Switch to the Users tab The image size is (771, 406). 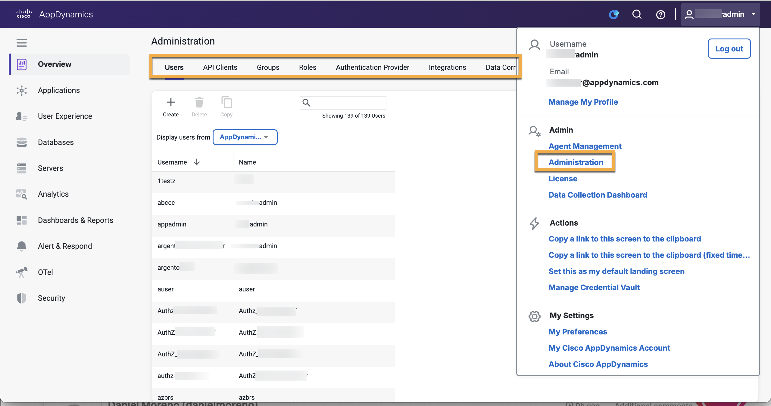174,67
